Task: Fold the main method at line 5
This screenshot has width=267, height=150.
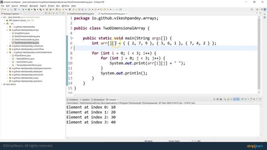Action: tap(73, 38)
